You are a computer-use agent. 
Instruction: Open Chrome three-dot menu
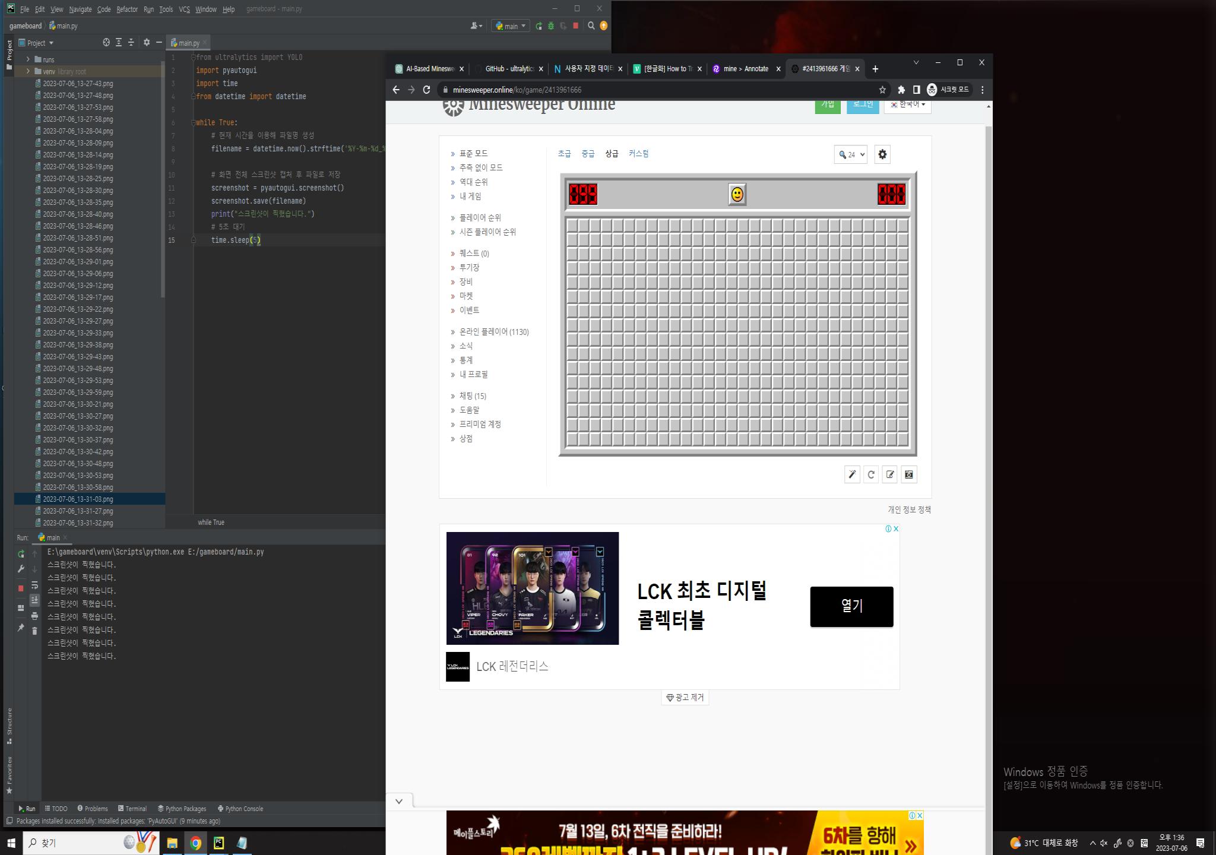point(983,90)
